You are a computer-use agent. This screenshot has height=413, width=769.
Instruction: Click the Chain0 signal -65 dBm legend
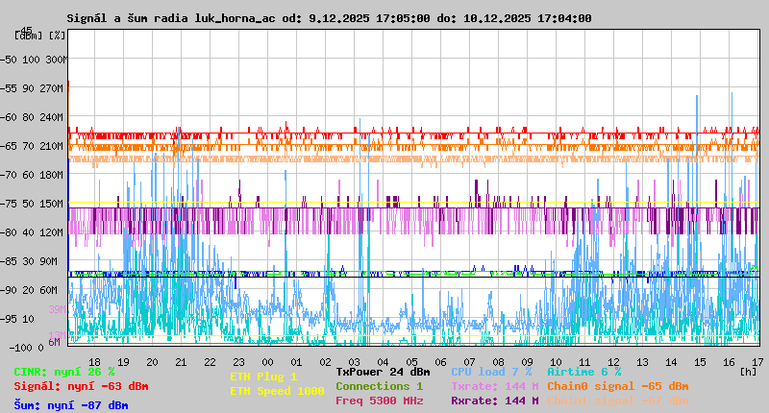pos(617,386)
